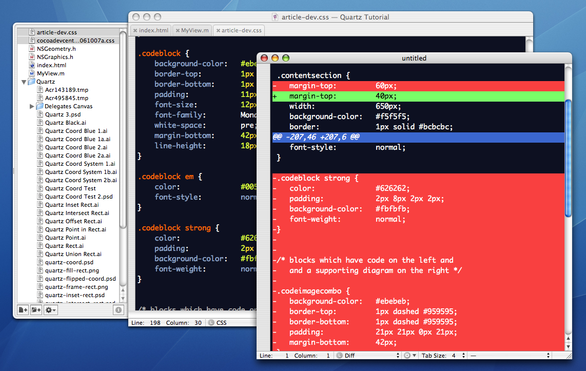The width and height of the screenshot is (586, 371).
Task: Click the file icon beside Quartz Black.ai
Action: pos(40,123)
